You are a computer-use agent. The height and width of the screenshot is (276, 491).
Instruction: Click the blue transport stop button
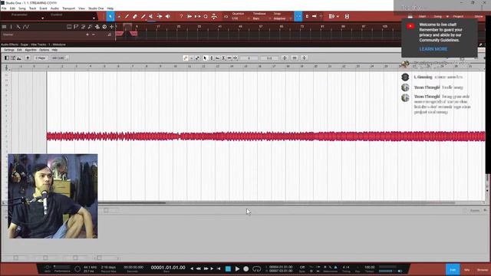[229, 269]
